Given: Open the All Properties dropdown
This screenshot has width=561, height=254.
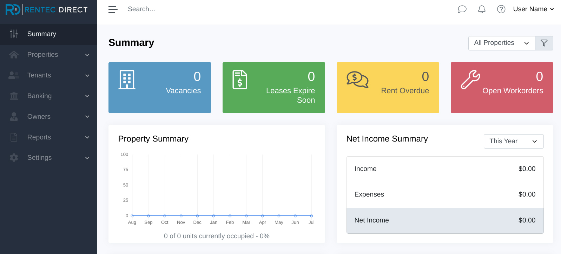Looking at the screenshot, I should (501, 43).
